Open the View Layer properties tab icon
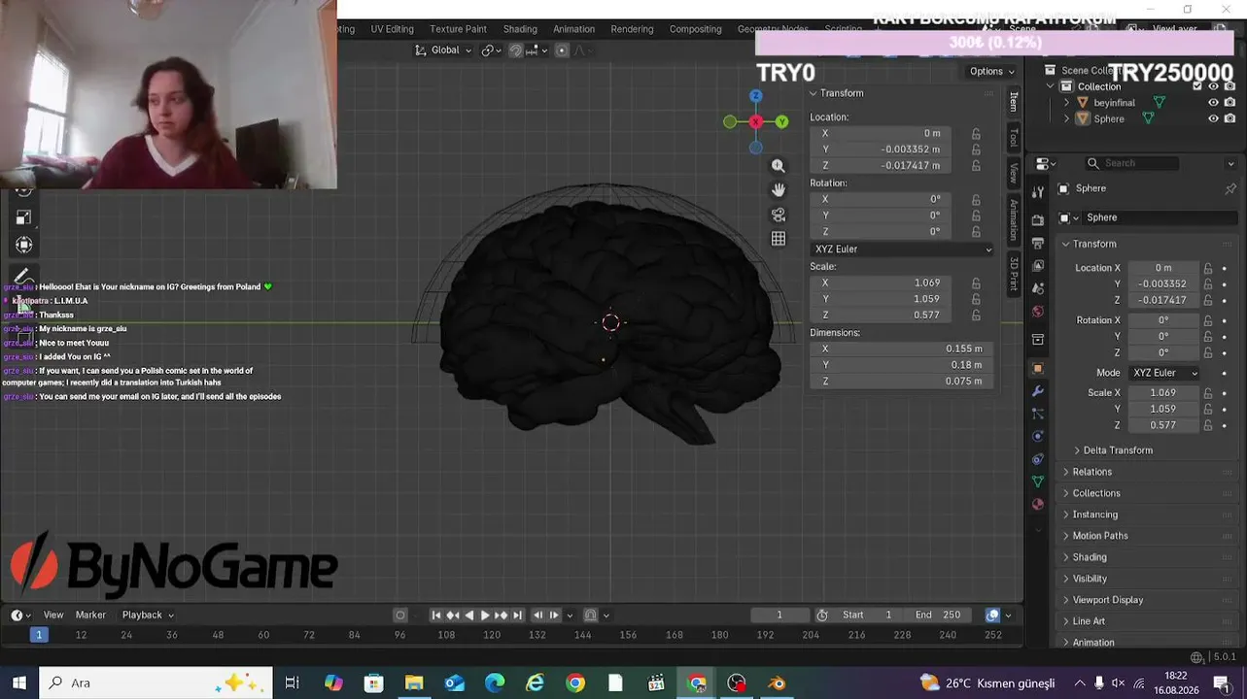Screen dimensions: 1247x699 click(x=1038, y=266)
